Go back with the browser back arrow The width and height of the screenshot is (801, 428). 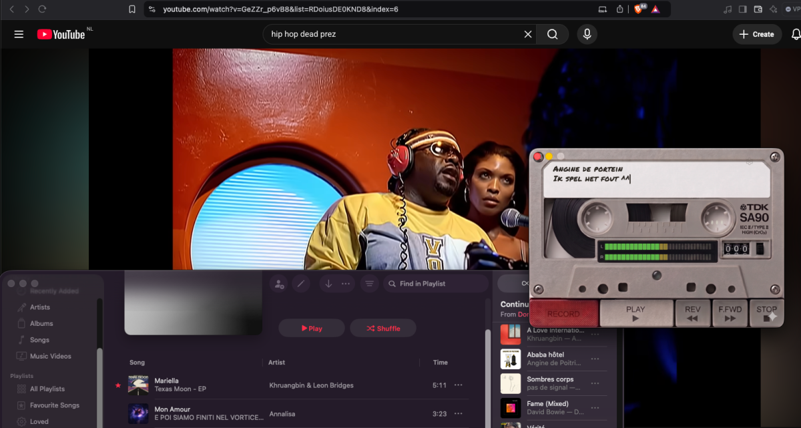pyautogui.click(x=11, y=9)
